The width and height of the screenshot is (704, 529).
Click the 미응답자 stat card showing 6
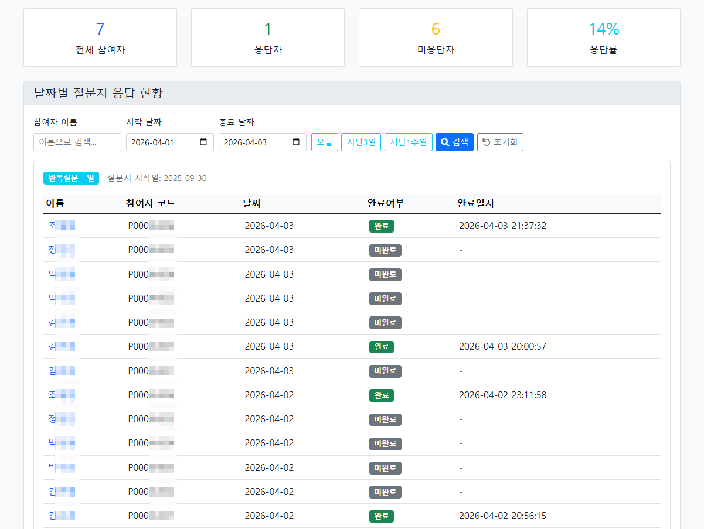pos(435,37)
